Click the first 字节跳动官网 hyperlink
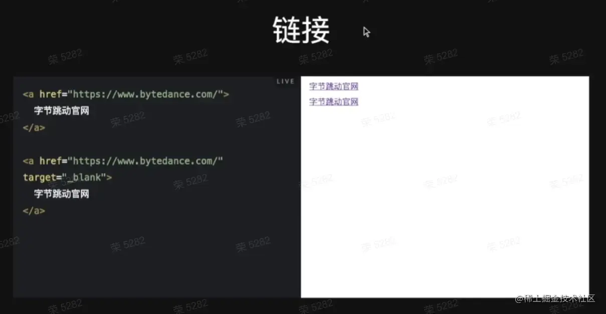This screenshot has height=314, width=606. 332,86
